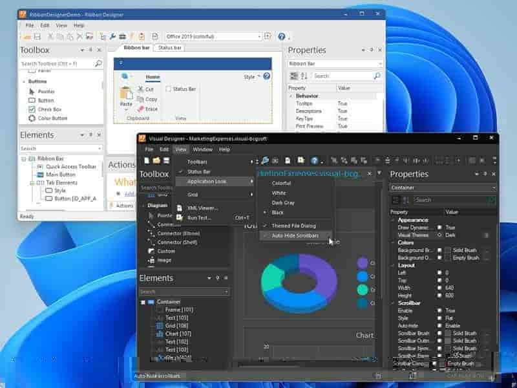The width and height of the screenshot is (517, 388).
Task: Click Copy in the ribbon Clipboard group
Action: [x=147, y=99]
